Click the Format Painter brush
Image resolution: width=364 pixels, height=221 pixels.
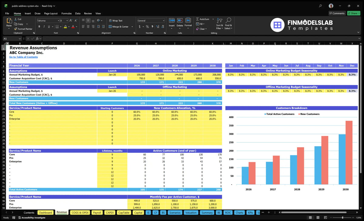click(x=15, y=29)
